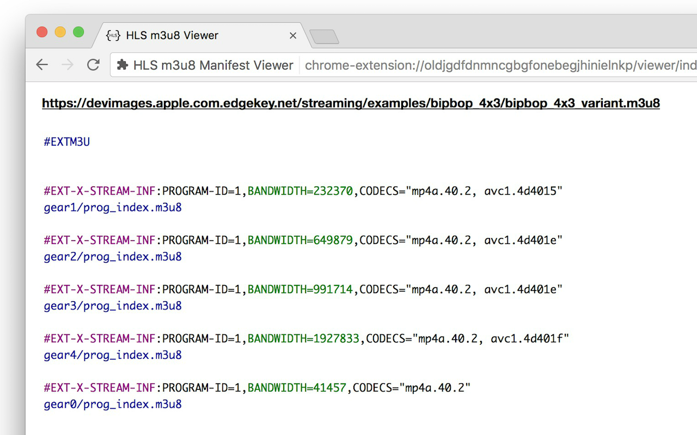Click the chrome-extension URL in the address bar
Image resolution: width=697 pixels, height=435 pixels.
tap(501, 65)
